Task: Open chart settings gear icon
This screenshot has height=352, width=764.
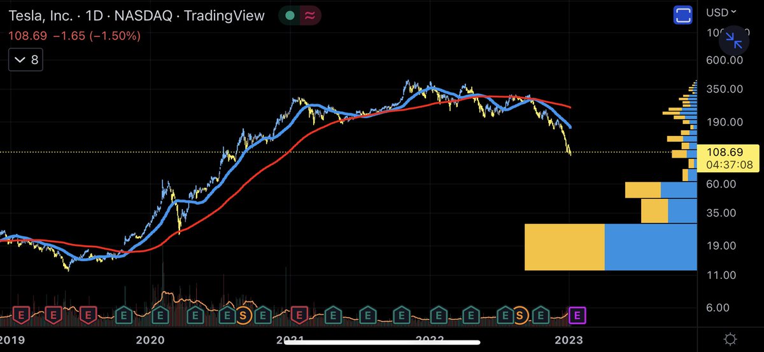Action: pyautogui.click(x=731, y=339)
